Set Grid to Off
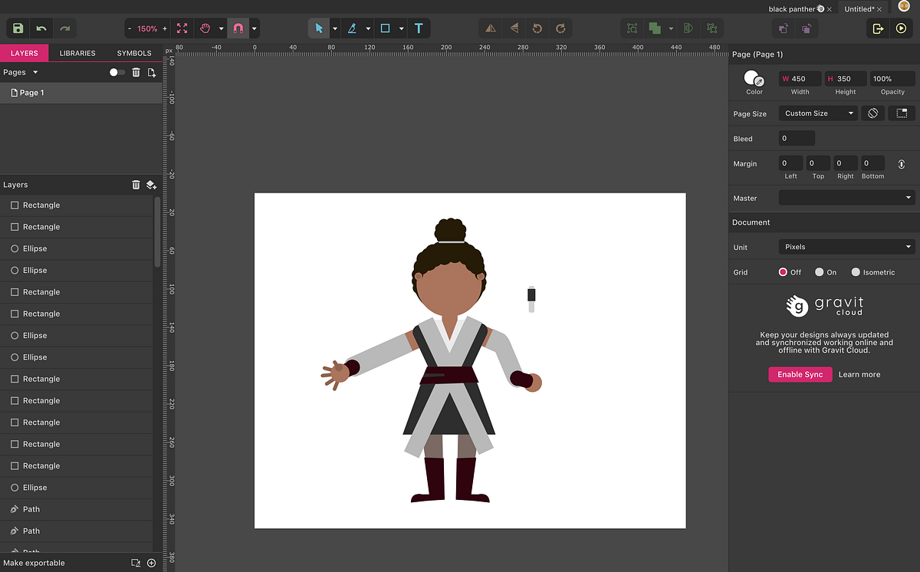Viewport: 920px width, 572px height. coord(784,272)
